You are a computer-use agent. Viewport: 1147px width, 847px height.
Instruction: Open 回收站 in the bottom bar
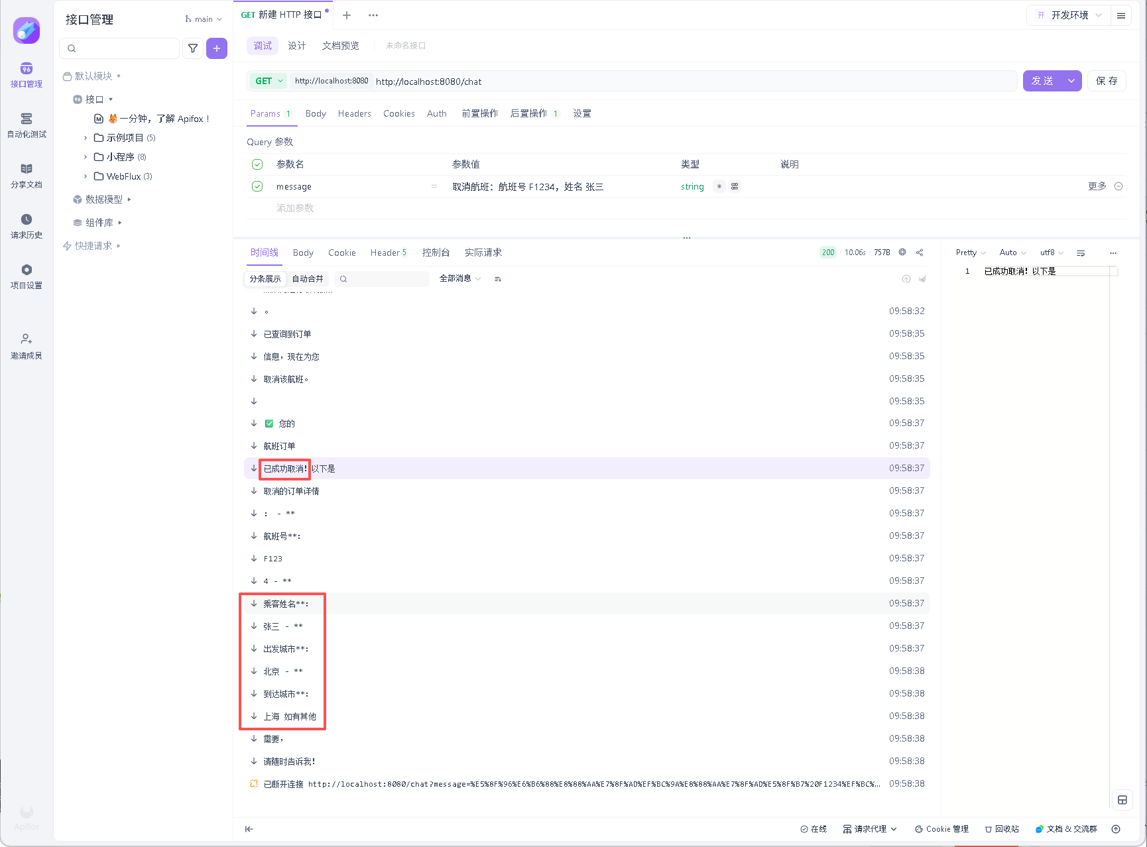click(1002, 829)
